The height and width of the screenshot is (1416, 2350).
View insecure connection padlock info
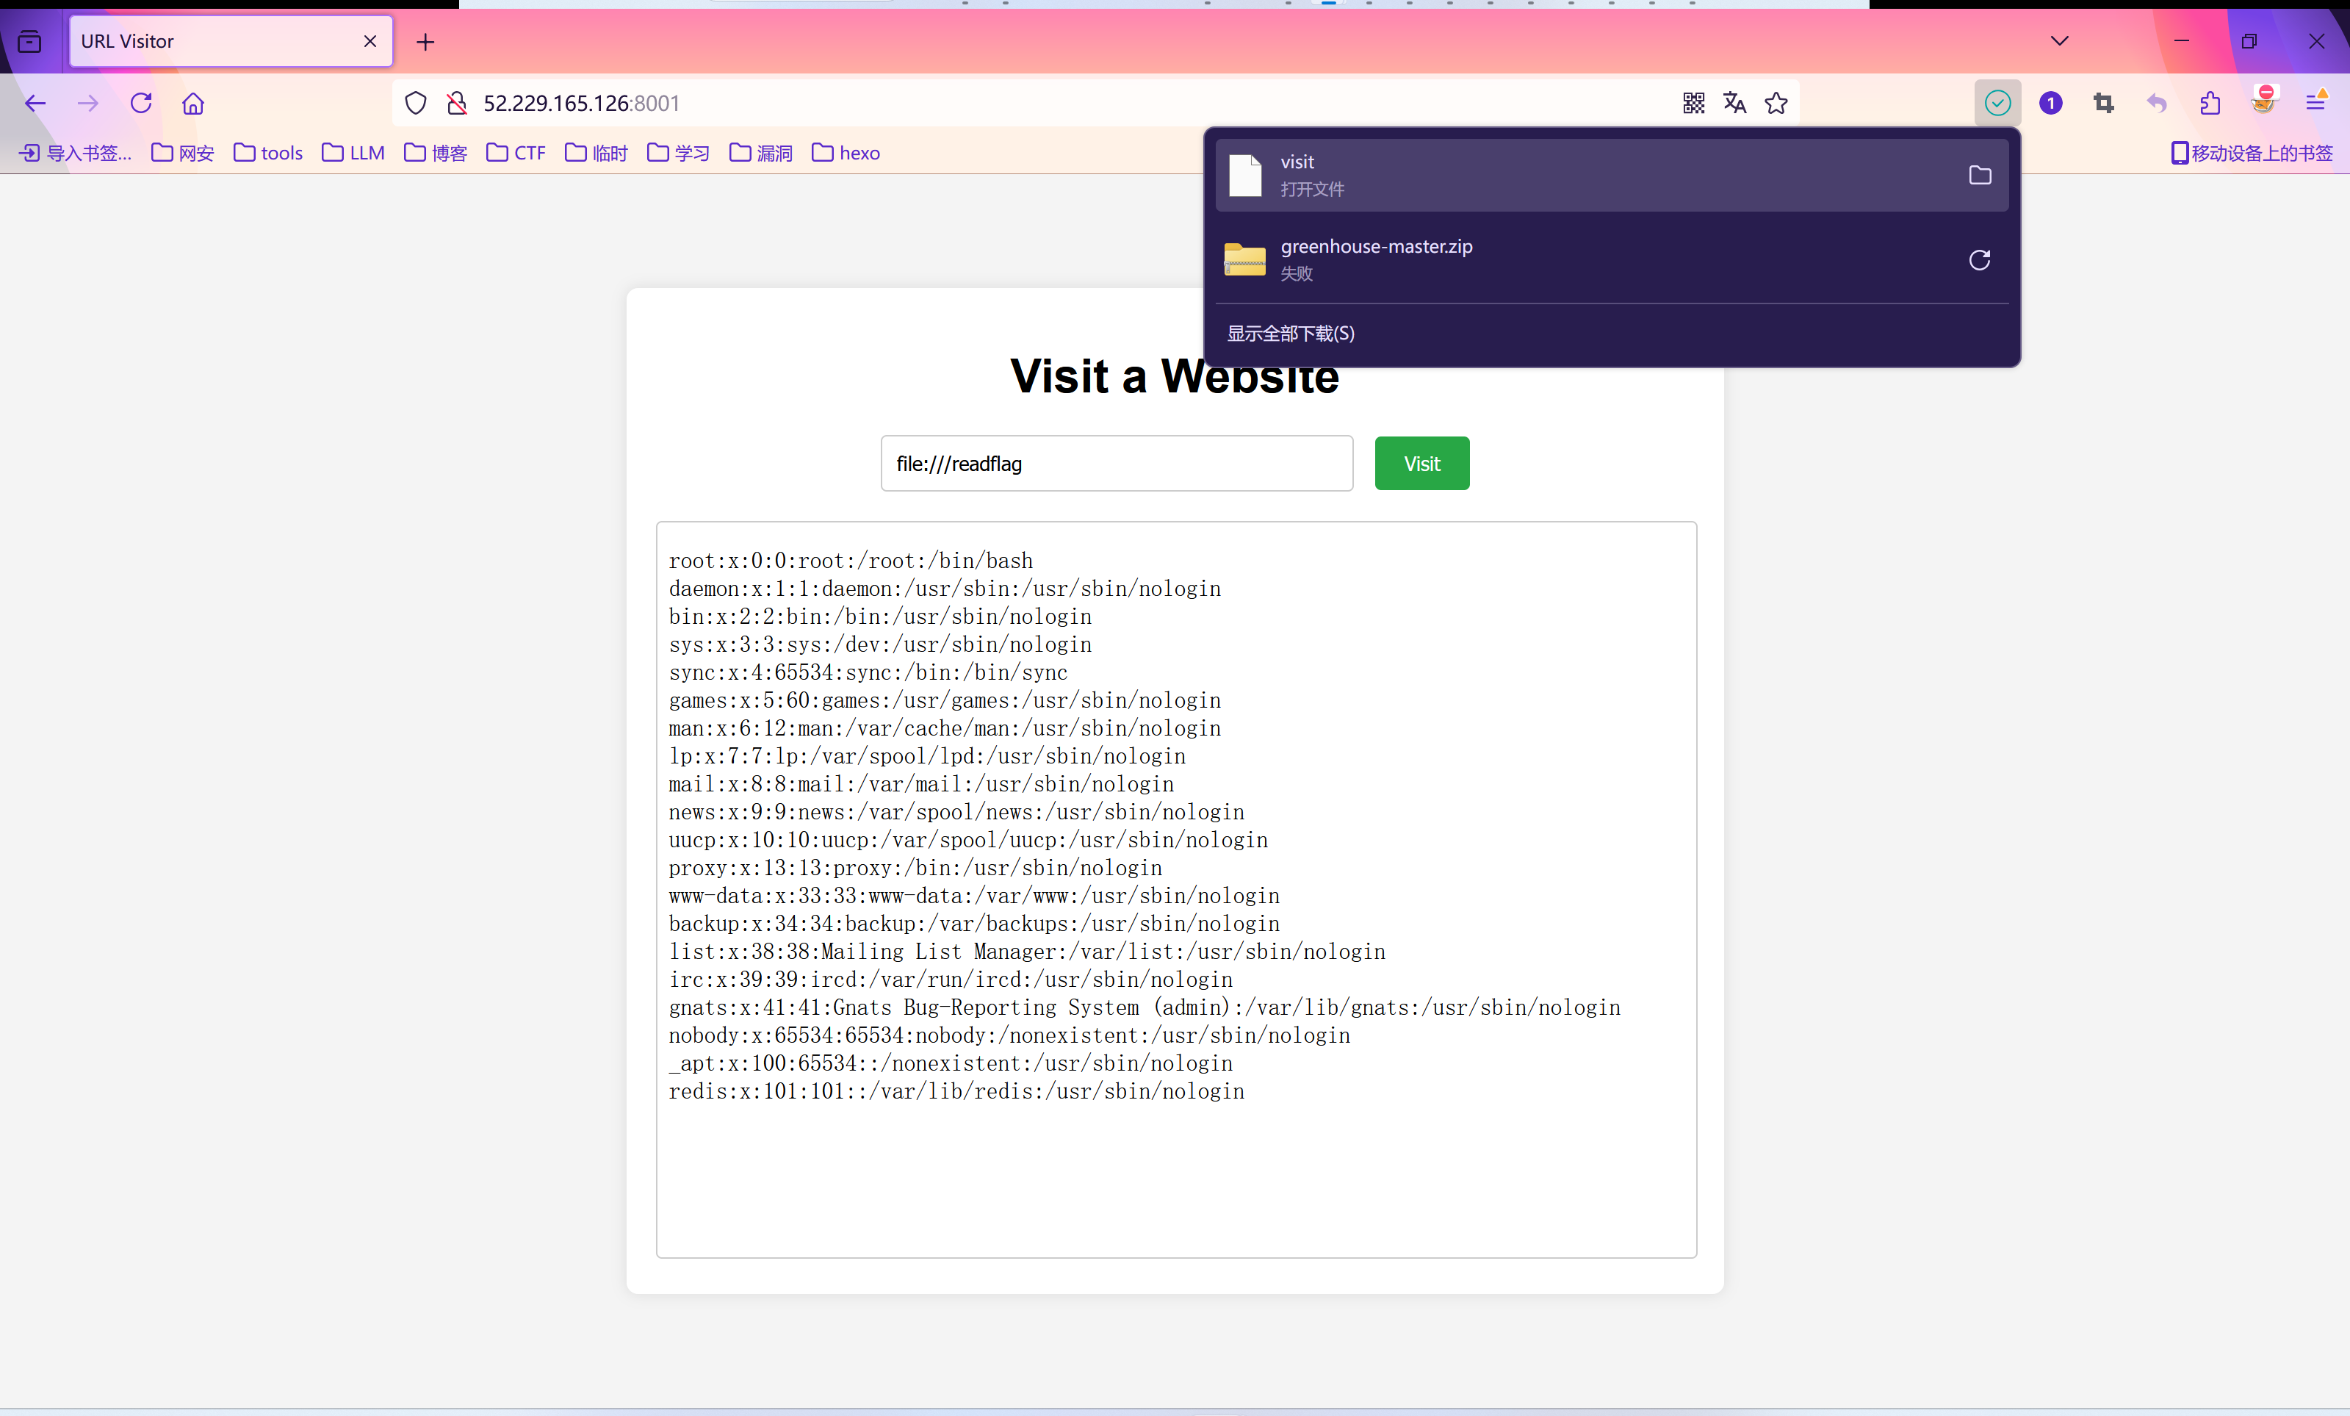tap(457, 103)
